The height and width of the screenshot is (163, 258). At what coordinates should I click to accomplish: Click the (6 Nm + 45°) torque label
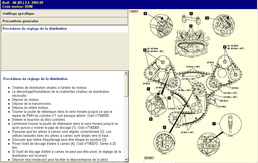tap(187, 132)
